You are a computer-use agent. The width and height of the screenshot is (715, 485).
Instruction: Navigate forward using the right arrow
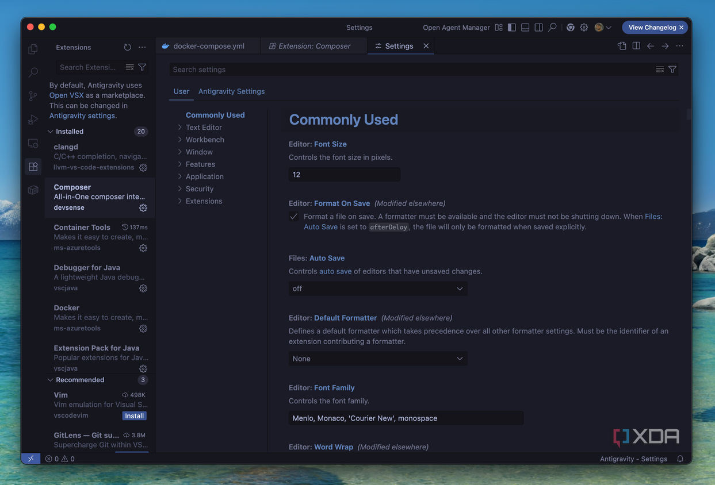[665, 46]
